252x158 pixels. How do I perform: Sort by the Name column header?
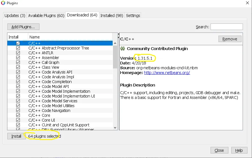pos(70,37)
